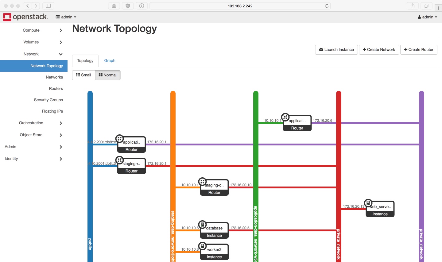Click the database instance icon

[x=202, y=225]
